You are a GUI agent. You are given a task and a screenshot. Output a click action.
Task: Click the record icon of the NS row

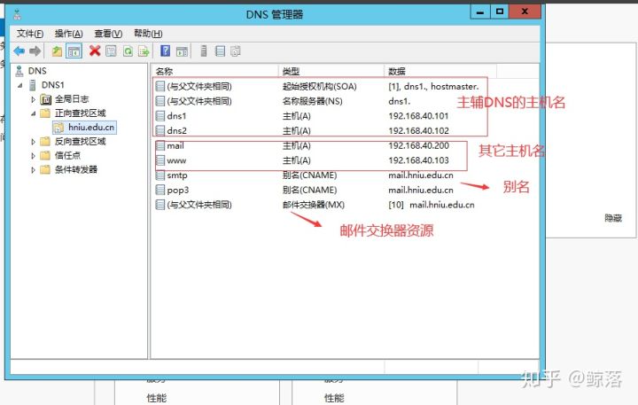[160, 101]
